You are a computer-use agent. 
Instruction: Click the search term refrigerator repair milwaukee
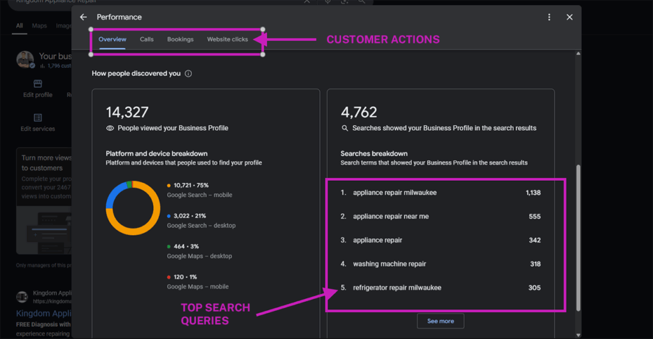397,287
